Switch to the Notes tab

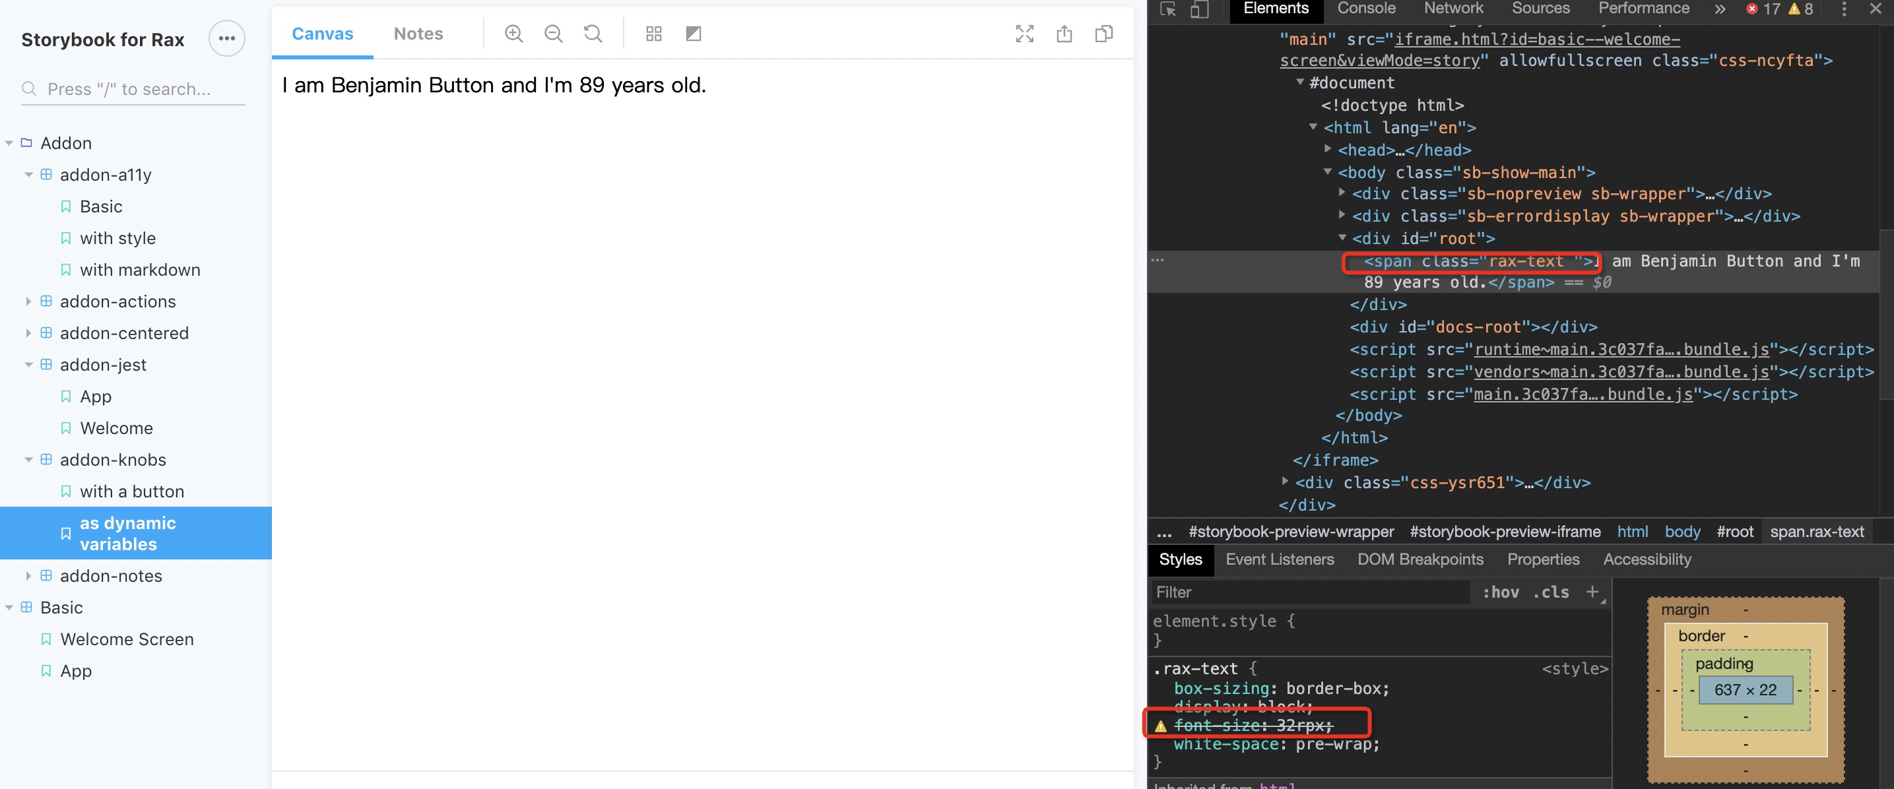pos(418,33)
